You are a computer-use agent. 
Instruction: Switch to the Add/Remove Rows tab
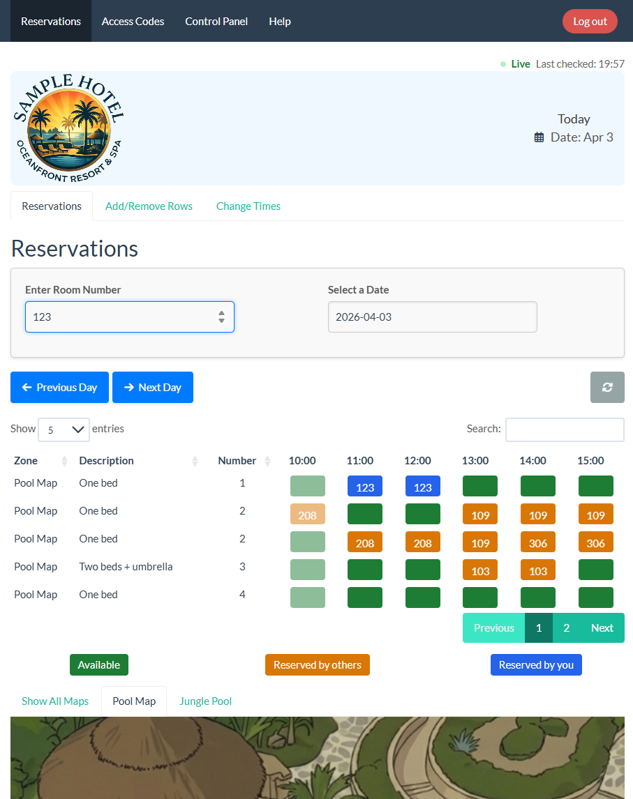pos(149,206)
